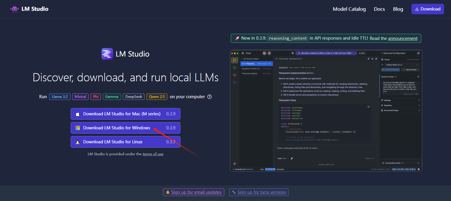Screen dimensions: 451x201
Task: Click the downloads icon at the bottom of the preview sidebar
Action: 235,163
